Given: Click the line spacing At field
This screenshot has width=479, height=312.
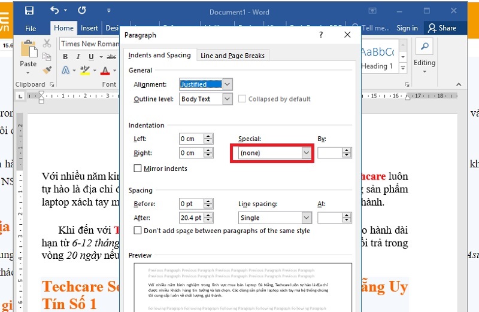Looking at the screenshot, I should click(x=329, y=218).
